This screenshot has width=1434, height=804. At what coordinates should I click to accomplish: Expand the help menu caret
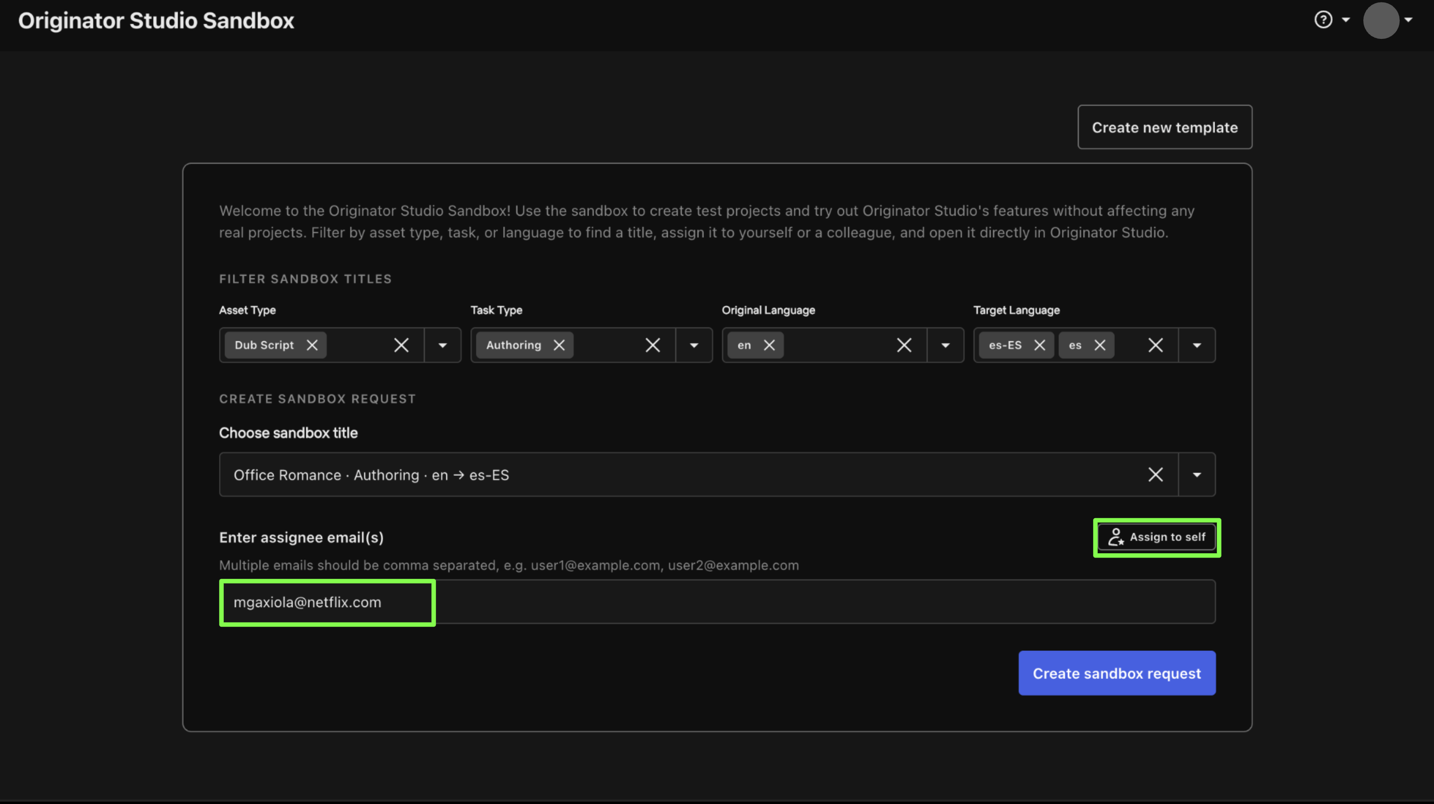1346,20
